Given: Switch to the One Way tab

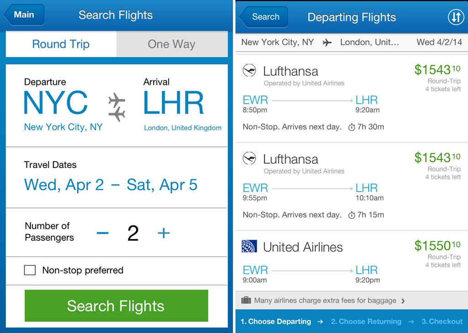Looking at the screenshot, I should coord(172,44).
